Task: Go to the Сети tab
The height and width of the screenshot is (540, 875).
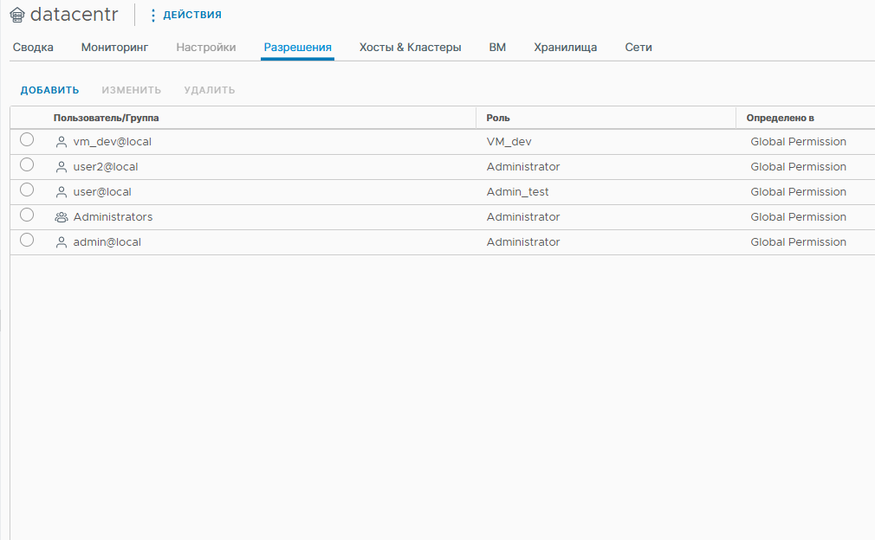Action: pyautogui.click(x=638, y=48)
